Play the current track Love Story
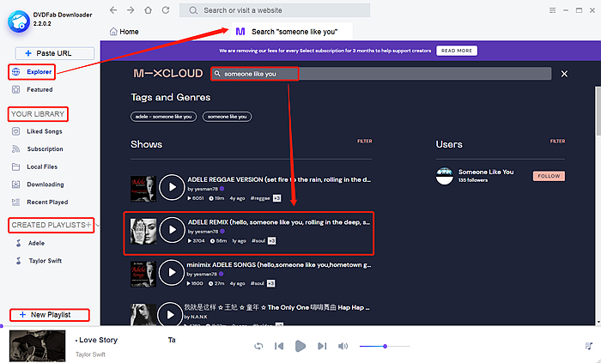Image resolution: width=601 pixels, height=363 pixels. [300, 346]
